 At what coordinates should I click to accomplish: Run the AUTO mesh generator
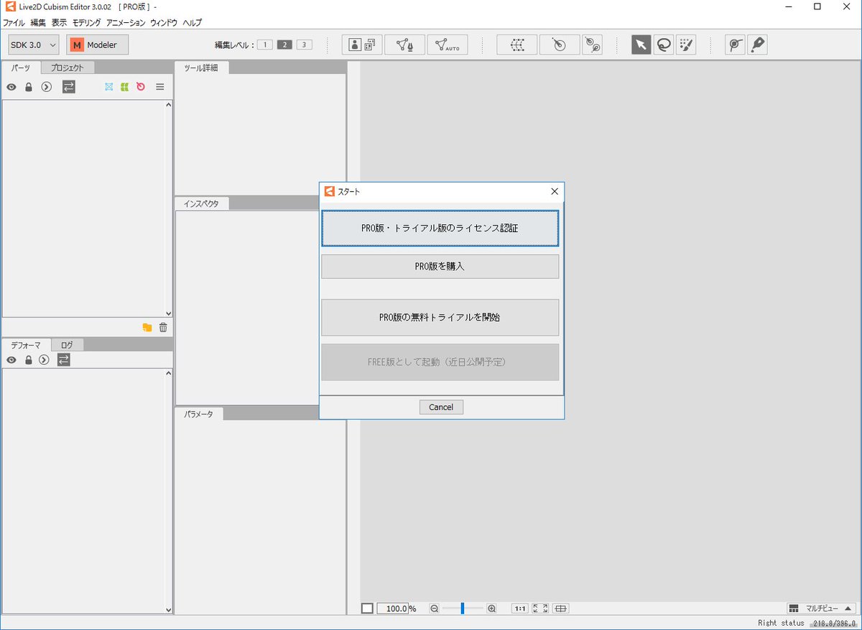point(448,45)
